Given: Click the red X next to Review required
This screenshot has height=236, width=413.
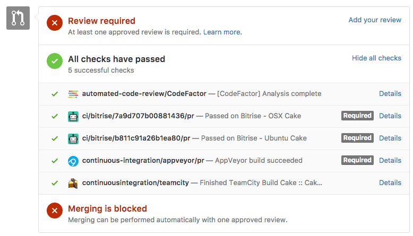Looking at the screenshot, I should point(55,23).
